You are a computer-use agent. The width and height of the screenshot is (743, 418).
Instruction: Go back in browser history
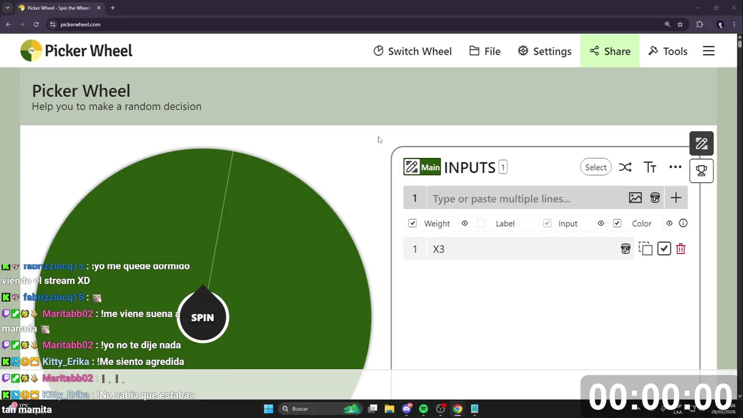(x=8, y=24)
